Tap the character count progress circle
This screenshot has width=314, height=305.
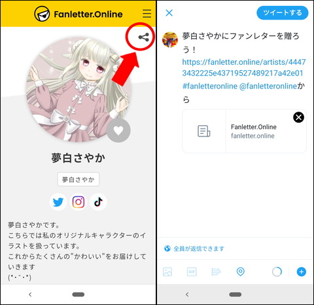[x=277, y=272]
